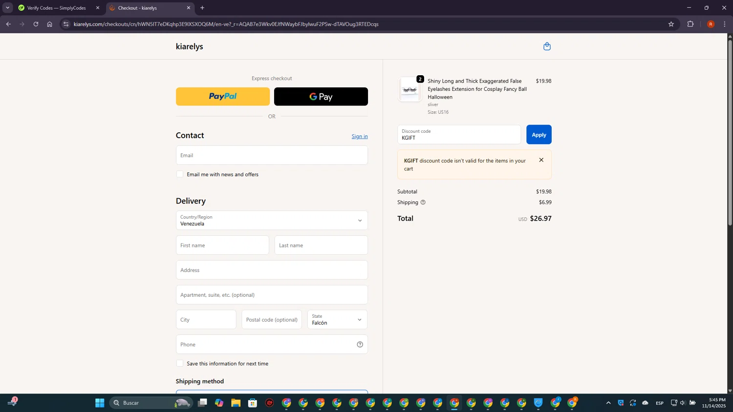Viewport: 733px width, 412px height.
Task: Pay with PayPal express checkout
Action: tap(223, 97)
